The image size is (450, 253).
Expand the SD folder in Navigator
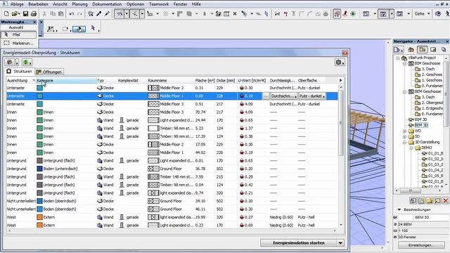click(405, 136)
